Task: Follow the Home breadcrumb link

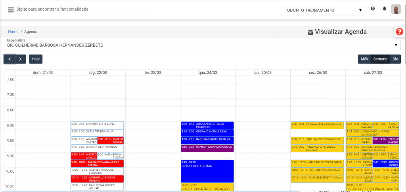Action: (x=13, y=32)
